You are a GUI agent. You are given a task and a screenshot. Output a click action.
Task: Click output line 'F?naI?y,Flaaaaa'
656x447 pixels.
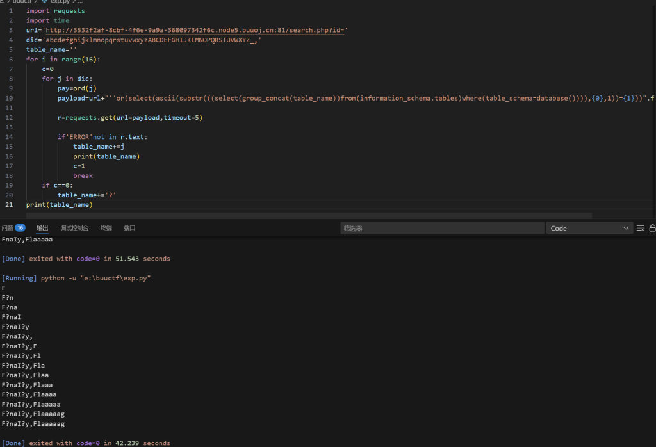coord(31,404)
